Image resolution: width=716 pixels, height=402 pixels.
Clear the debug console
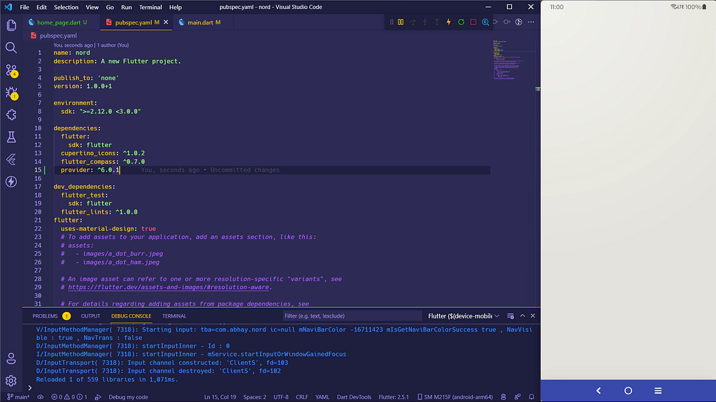pyautogui.click(x=510, y=316)
